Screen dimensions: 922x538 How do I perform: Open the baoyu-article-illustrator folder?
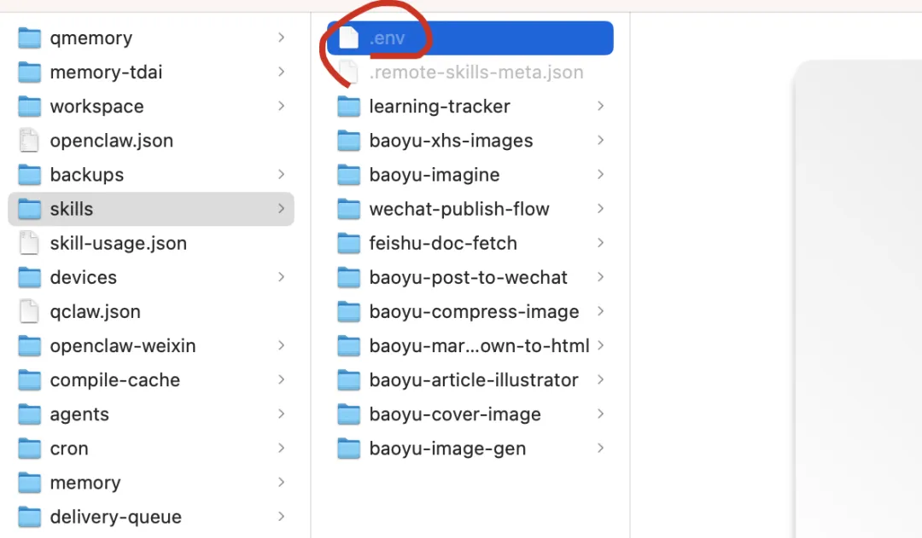(474, 380)
